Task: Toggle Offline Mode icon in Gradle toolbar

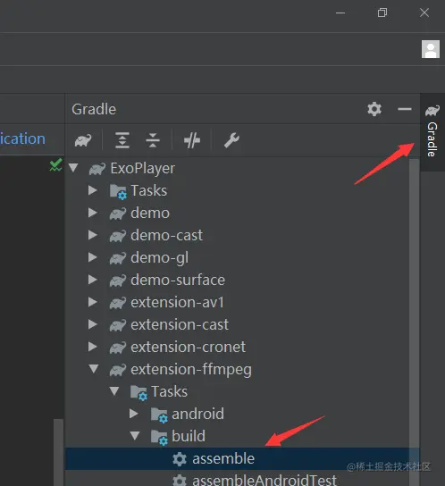Action: click(x=192, y=140)
